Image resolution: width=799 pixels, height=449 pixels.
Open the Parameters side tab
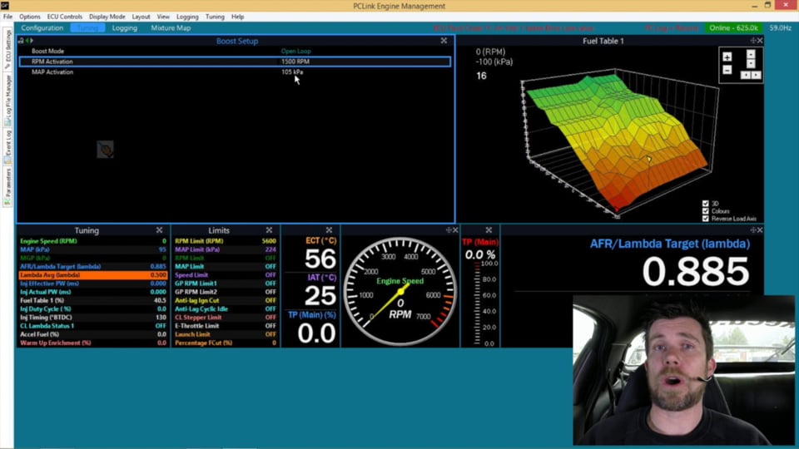(7, 187)
